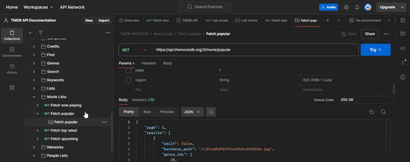Open API Network

pyautogui.click(x=72, y=7)
